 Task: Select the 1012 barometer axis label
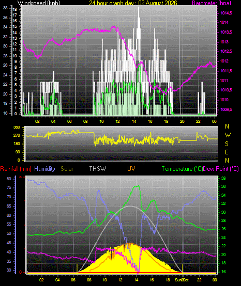click(224, 61)
